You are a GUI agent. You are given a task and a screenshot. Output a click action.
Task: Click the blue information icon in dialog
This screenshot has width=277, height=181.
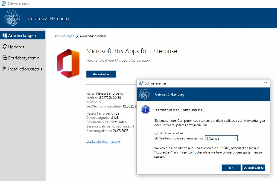146,109
